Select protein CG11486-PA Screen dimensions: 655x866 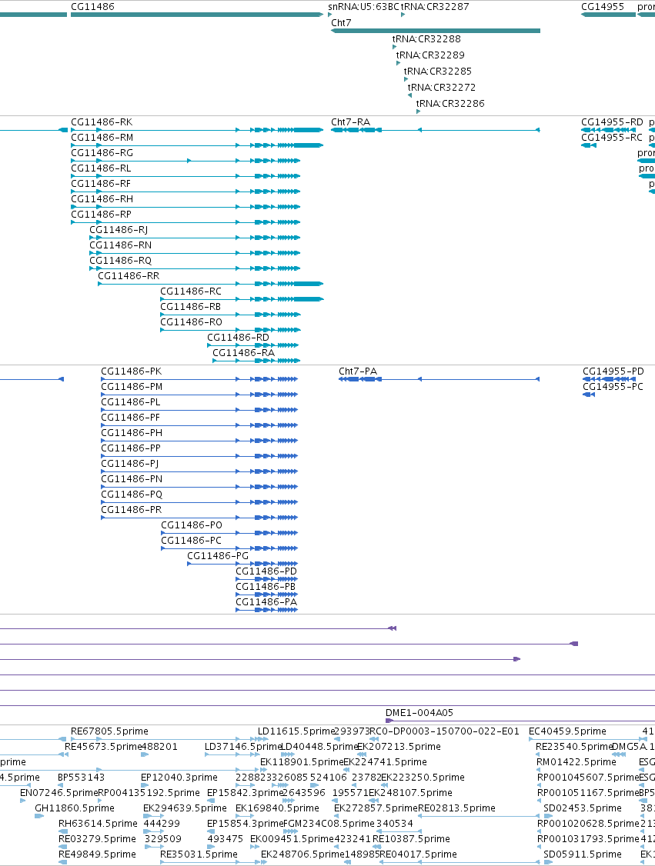(x=267, y=610)
